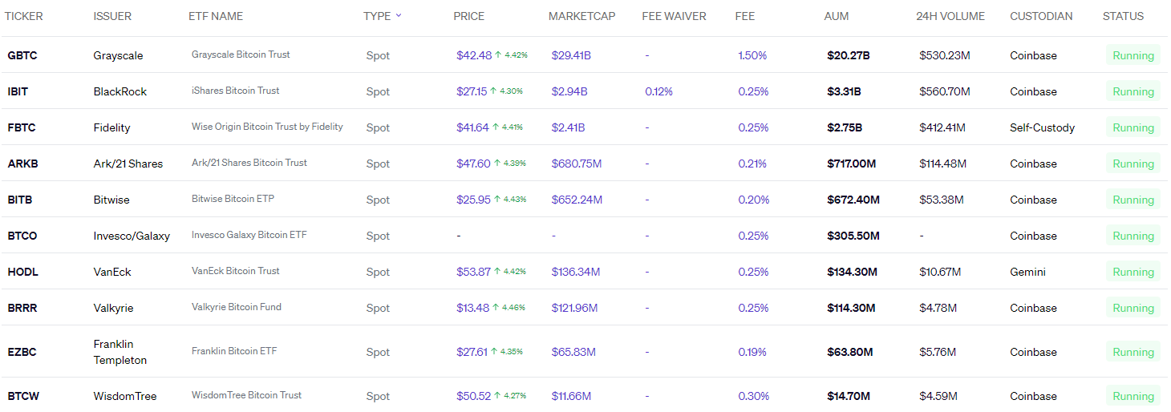Click the 24H VOLUME column header
This screenshot has height=412, width=1171.
(x=950, y=16)
